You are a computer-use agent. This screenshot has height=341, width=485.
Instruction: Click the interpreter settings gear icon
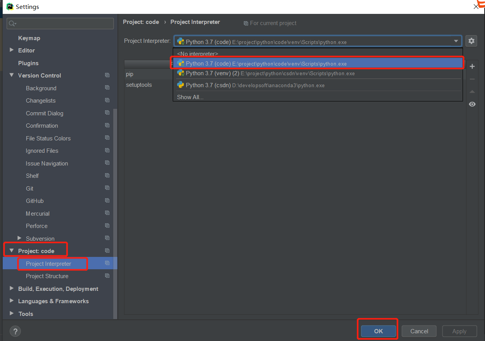471,41
